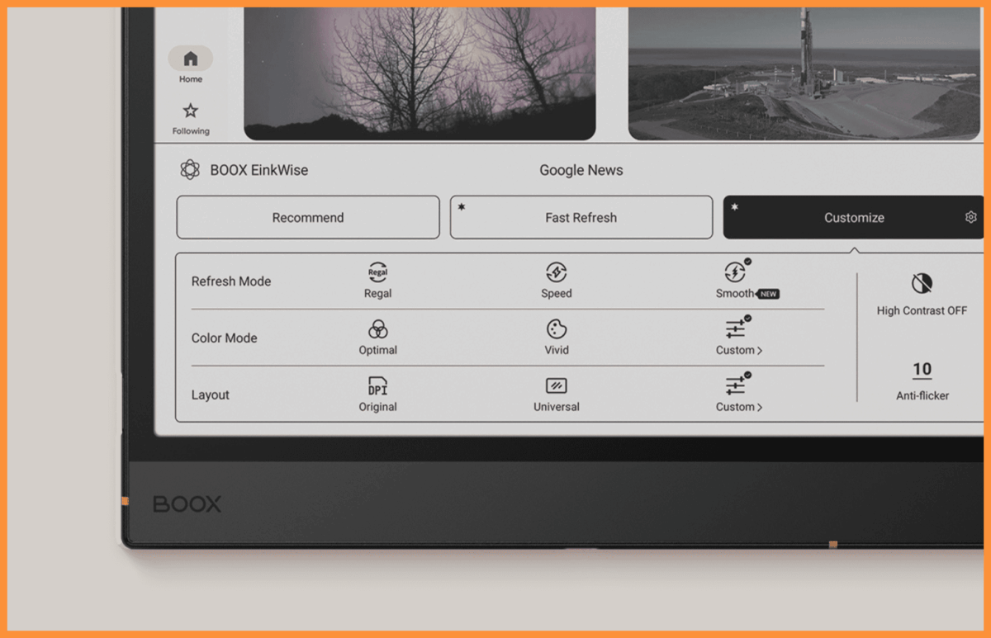Toggle High Contrast OFF setting
The width and height of the screenshot is (991, 638).
tap(921, 289)
